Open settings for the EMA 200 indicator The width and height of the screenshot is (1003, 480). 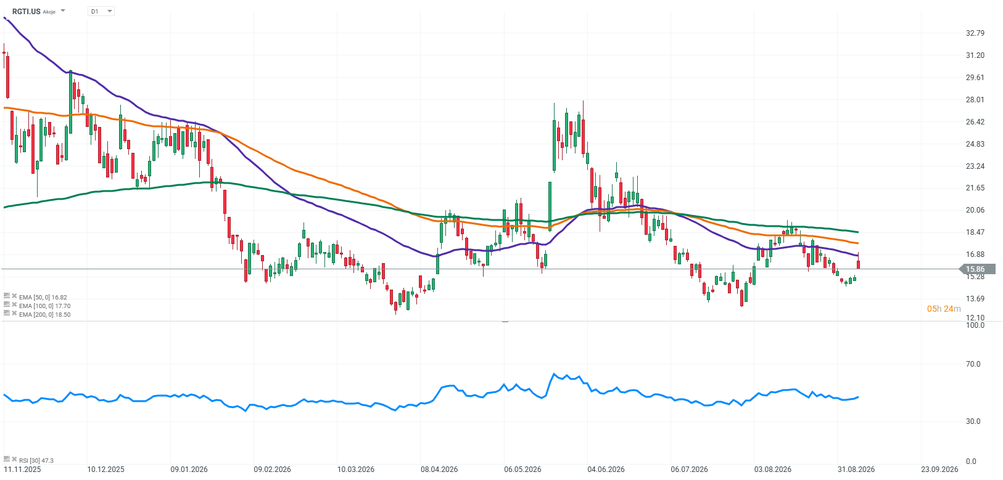(7, 314)
